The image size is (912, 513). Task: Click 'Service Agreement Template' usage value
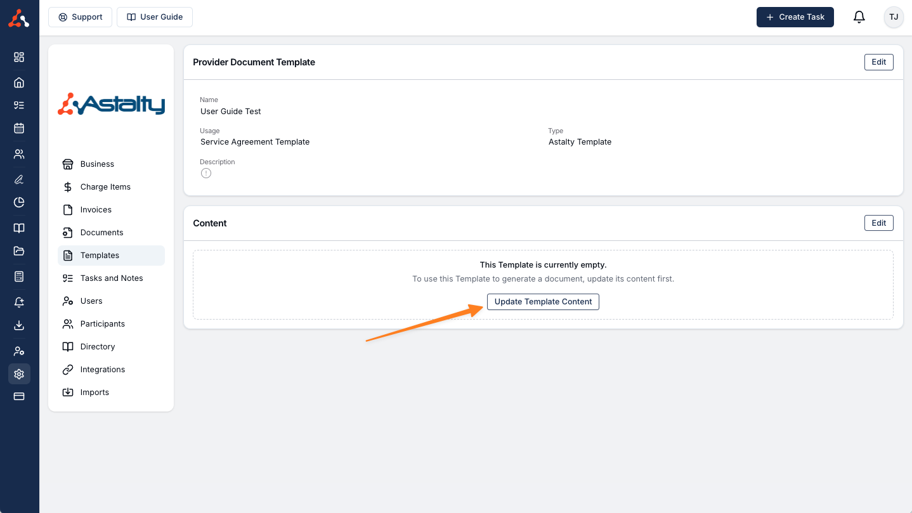255,142
